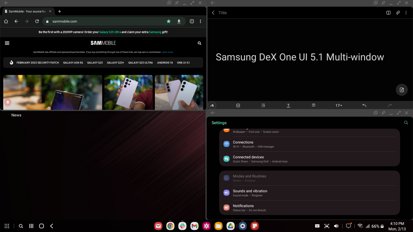Select handwriting pen mode in Samsung Notes

(x=212, y=105)
